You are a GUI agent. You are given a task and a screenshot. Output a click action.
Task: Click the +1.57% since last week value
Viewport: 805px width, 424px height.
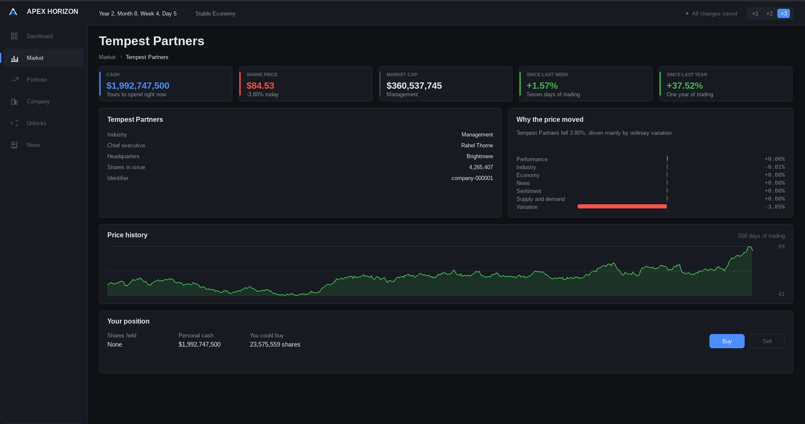[542, 85]
